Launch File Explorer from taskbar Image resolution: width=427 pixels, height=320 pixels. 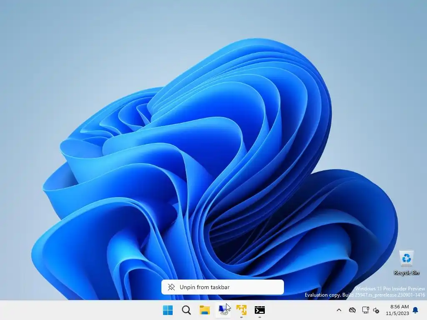[x=205, y=310]
